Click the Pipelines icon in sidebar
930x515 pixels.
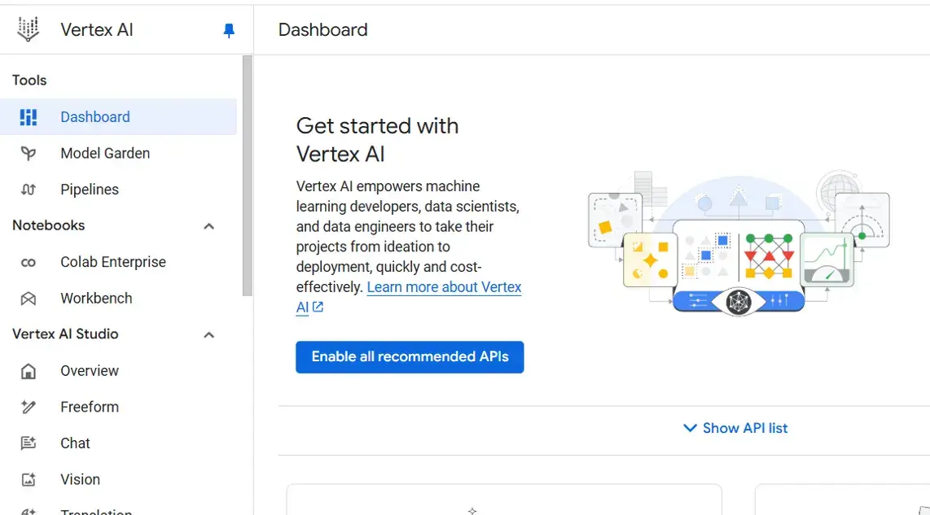coord(29,190)
